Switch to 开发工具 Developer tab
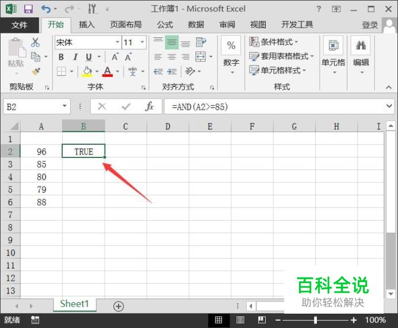The height and width of the screenshot is (328, 398). pos(297,25)
